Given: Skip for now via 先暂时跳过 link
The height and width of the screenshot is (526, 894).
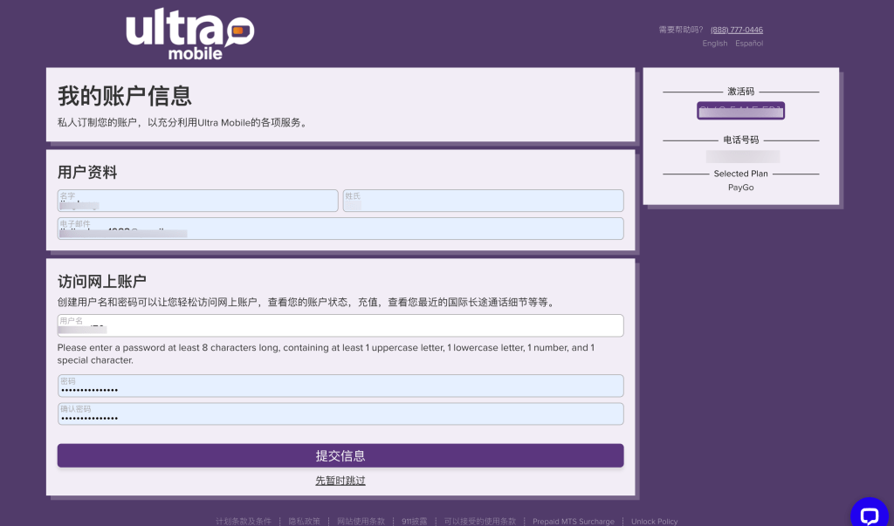Looking at the screenshot, I should coord(340,481).
